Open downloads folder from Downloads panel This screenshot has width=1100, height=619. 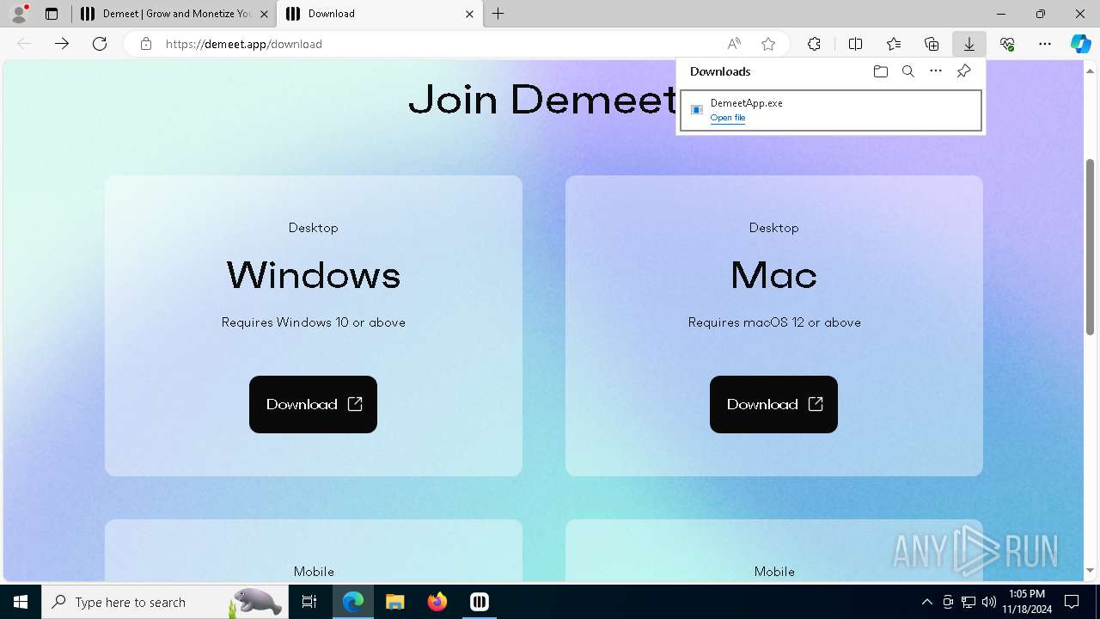pyautogui.click(x=880, y=71)
